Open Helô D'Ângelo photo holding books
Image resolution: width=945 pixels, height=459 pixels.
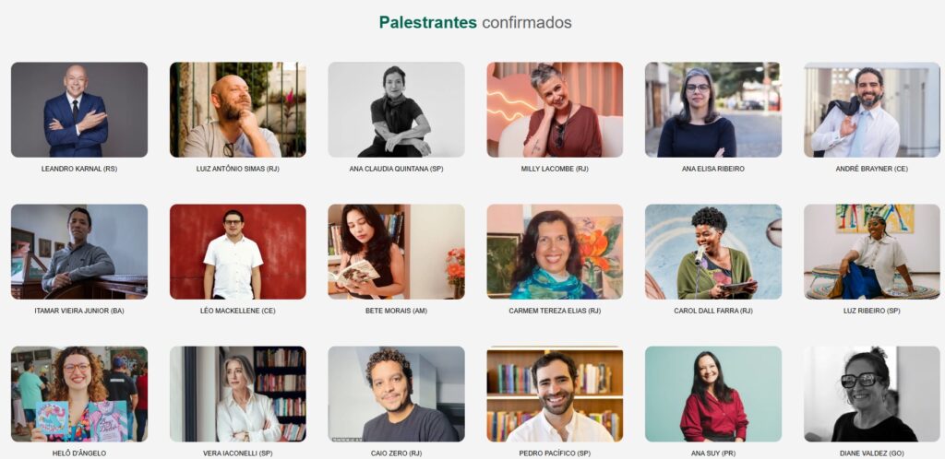(79, 394)
